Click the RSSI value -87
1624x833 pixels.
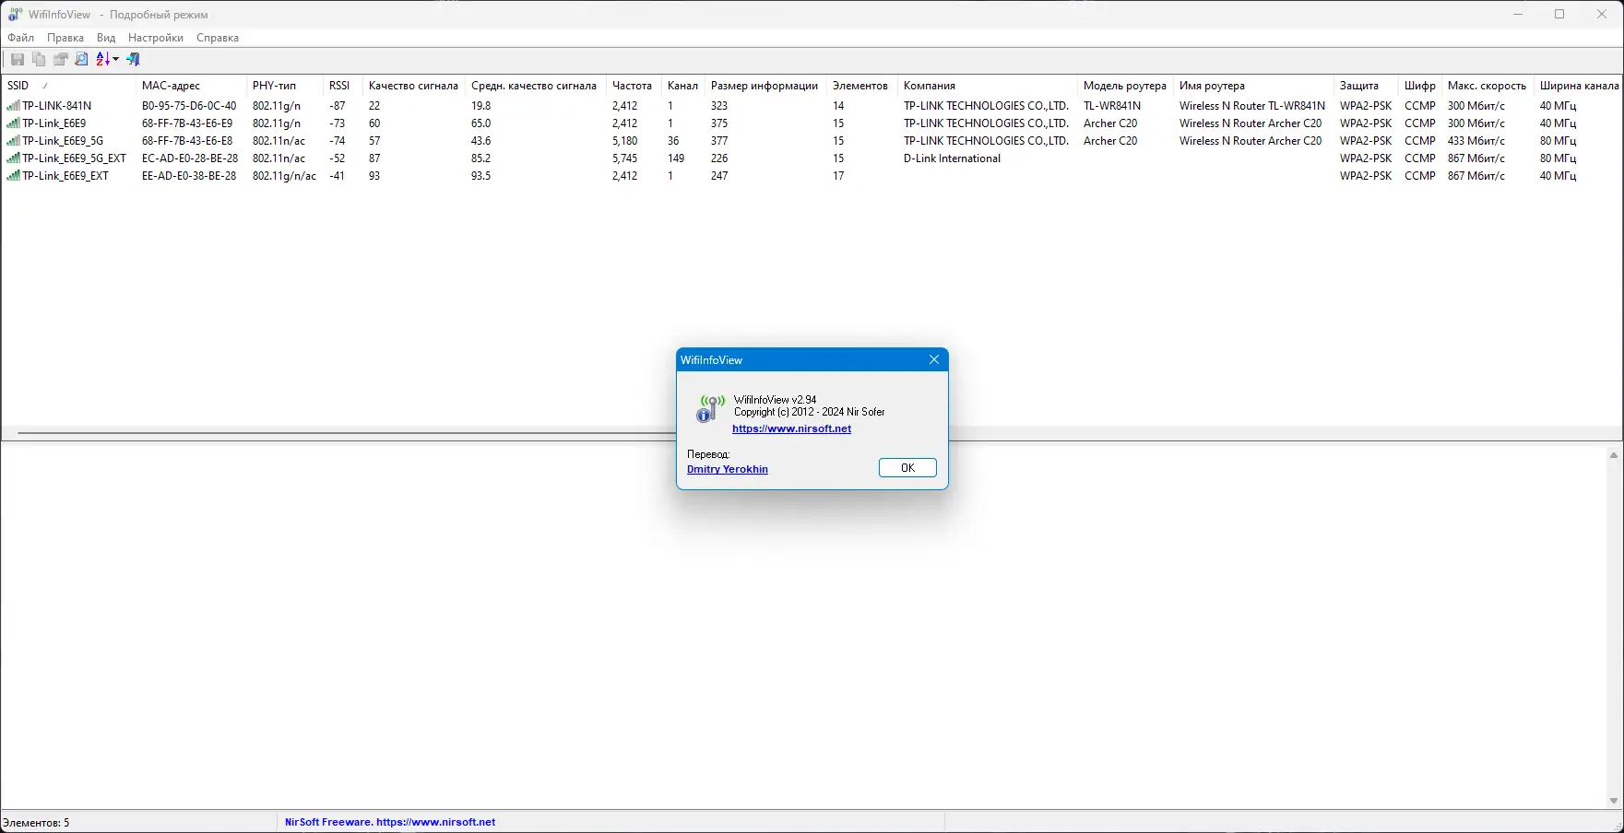tap(338, 106)
